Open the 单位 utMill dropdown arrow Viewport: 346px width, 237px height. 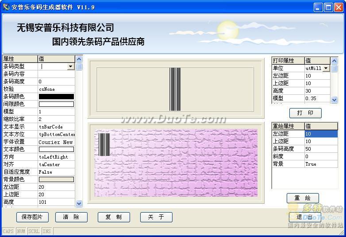[x=326, y=68]
